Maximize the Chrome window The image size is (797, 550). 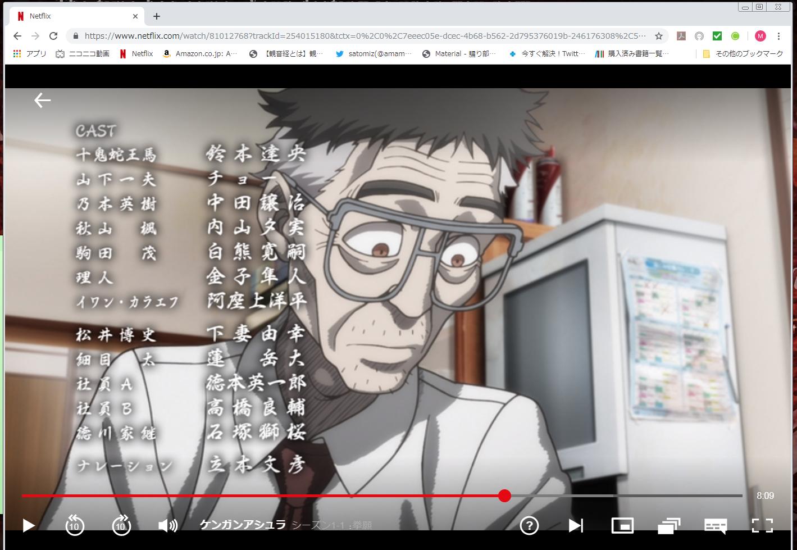tap(759, 7)
